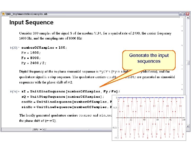This screenshot has height=143, width=191.
Task: Click the horizontal scrollbar left arrow
Action: tap(44, 129)
